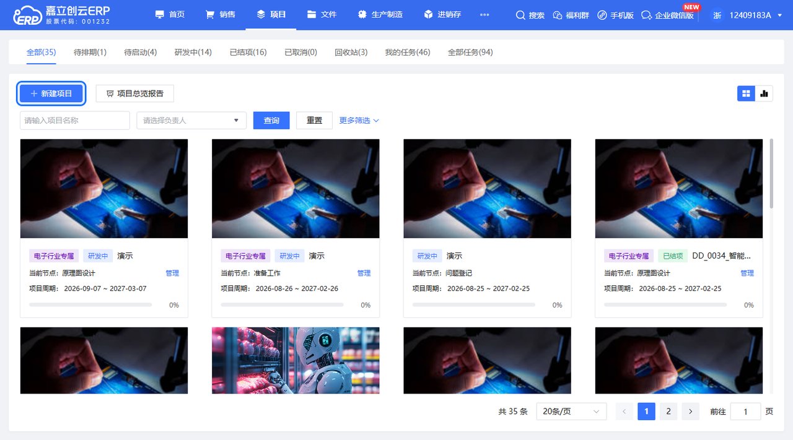This screenshot has width=793, height=440.
Task: Click the 浙 user avatar
Action: click(x=717, y=15)
